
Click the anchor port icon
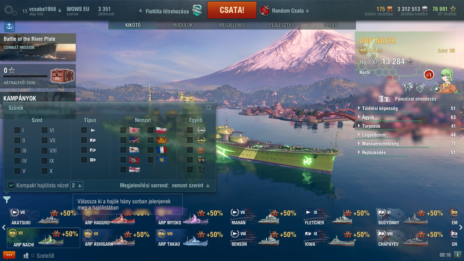pos(9,26)
